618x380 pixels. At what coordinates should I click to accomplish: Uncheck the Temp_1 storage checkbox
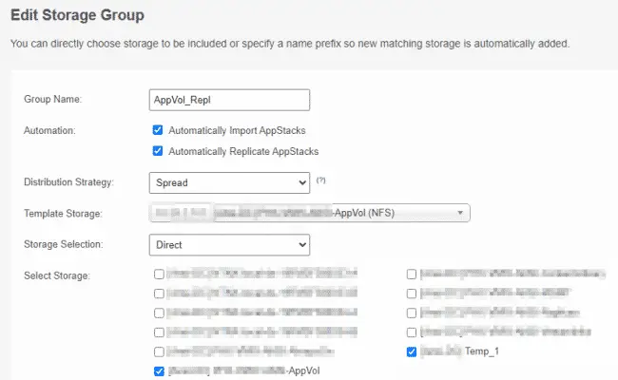(412, 351)
